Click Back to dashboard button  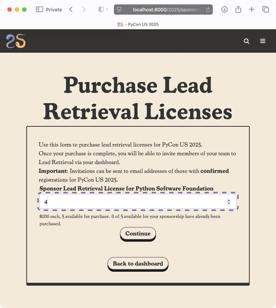tap(138, 264)
